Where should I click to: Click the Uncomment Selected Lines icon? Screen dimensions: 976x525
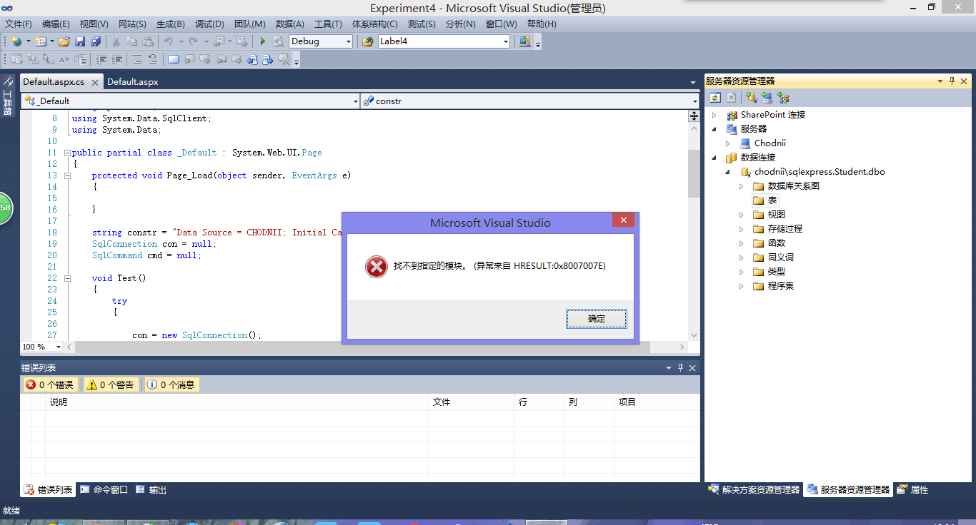152,60
